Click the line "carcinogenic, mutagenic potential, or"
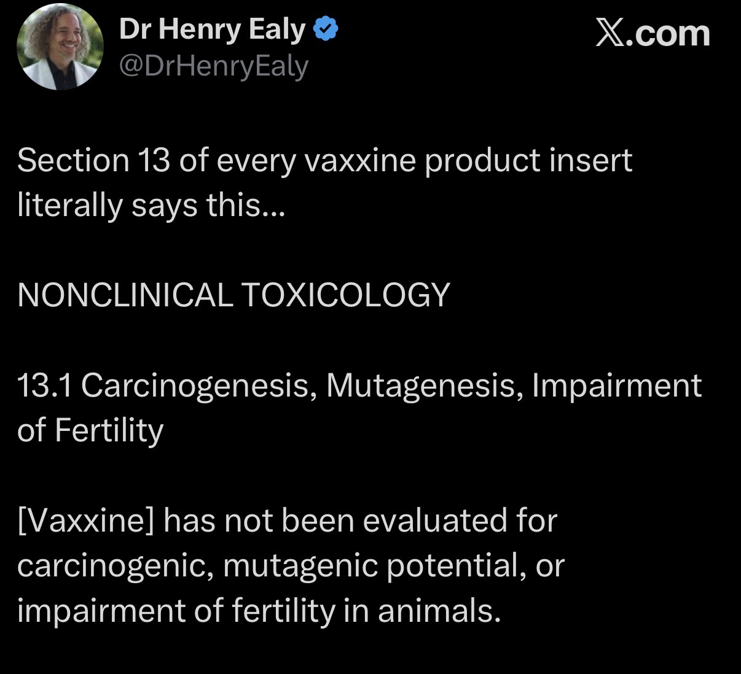Viewport: 741px width, 674px height. [x=290, y=565]
